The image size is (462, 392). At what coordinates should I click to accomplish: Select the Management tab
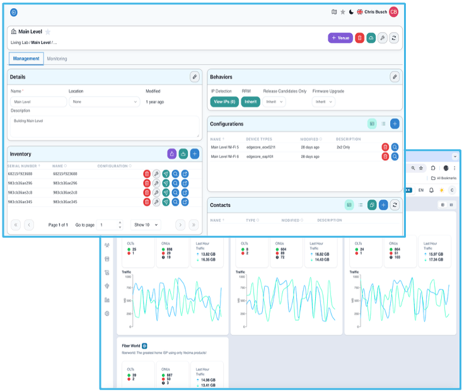click(26, 59)
